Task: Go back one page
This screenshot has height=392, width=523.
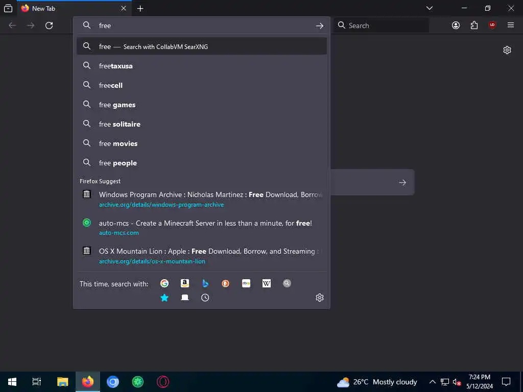Action: coord(12,26)
